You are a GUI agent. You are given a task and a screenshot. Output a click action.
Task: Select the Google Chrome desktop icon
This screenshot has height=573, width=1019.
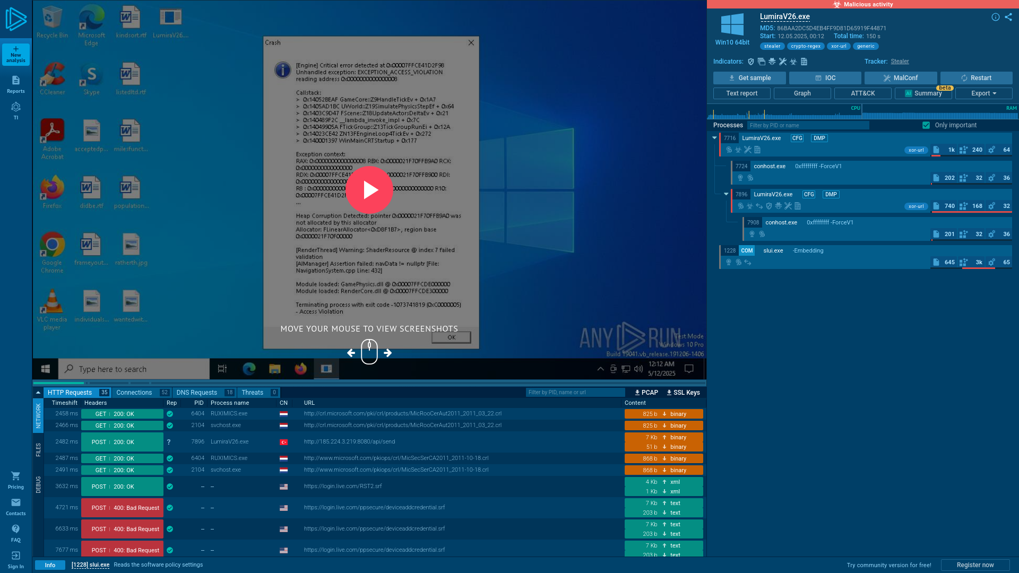pyautogui.click(x=52, y=253)
